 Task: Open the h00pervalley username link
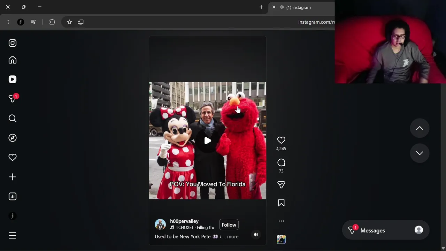pyautogui.click(x=184, y=221)
